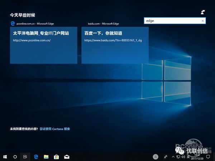Open the volume control tray icon
The width and height of the screenshot is (215, 161).
(183, 157)
